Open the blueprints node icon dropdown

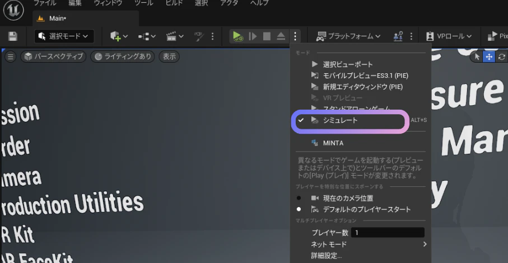(x=147, y=36)
